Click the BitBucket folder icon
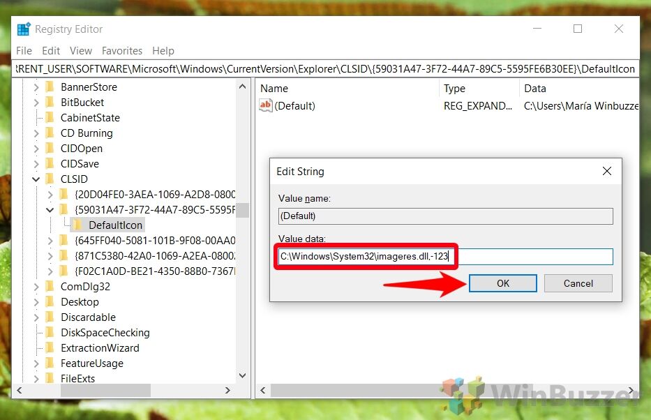 (x=50, y=102)
